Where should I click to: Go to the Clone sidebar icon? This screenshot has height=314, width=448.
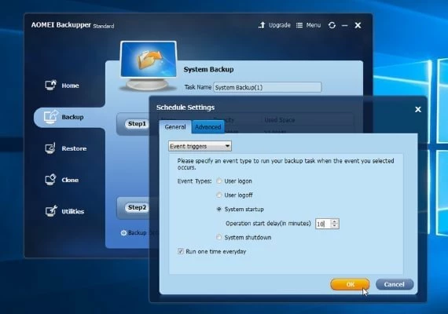pos(50,180)
